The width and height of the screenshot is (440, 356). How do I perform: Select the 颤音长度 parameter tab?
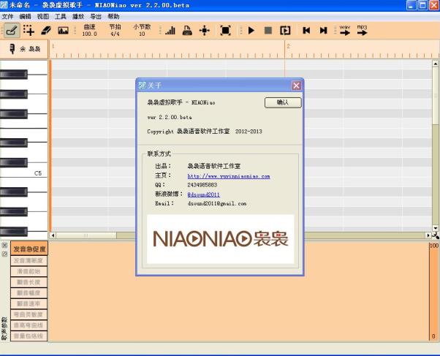(29, 282)
